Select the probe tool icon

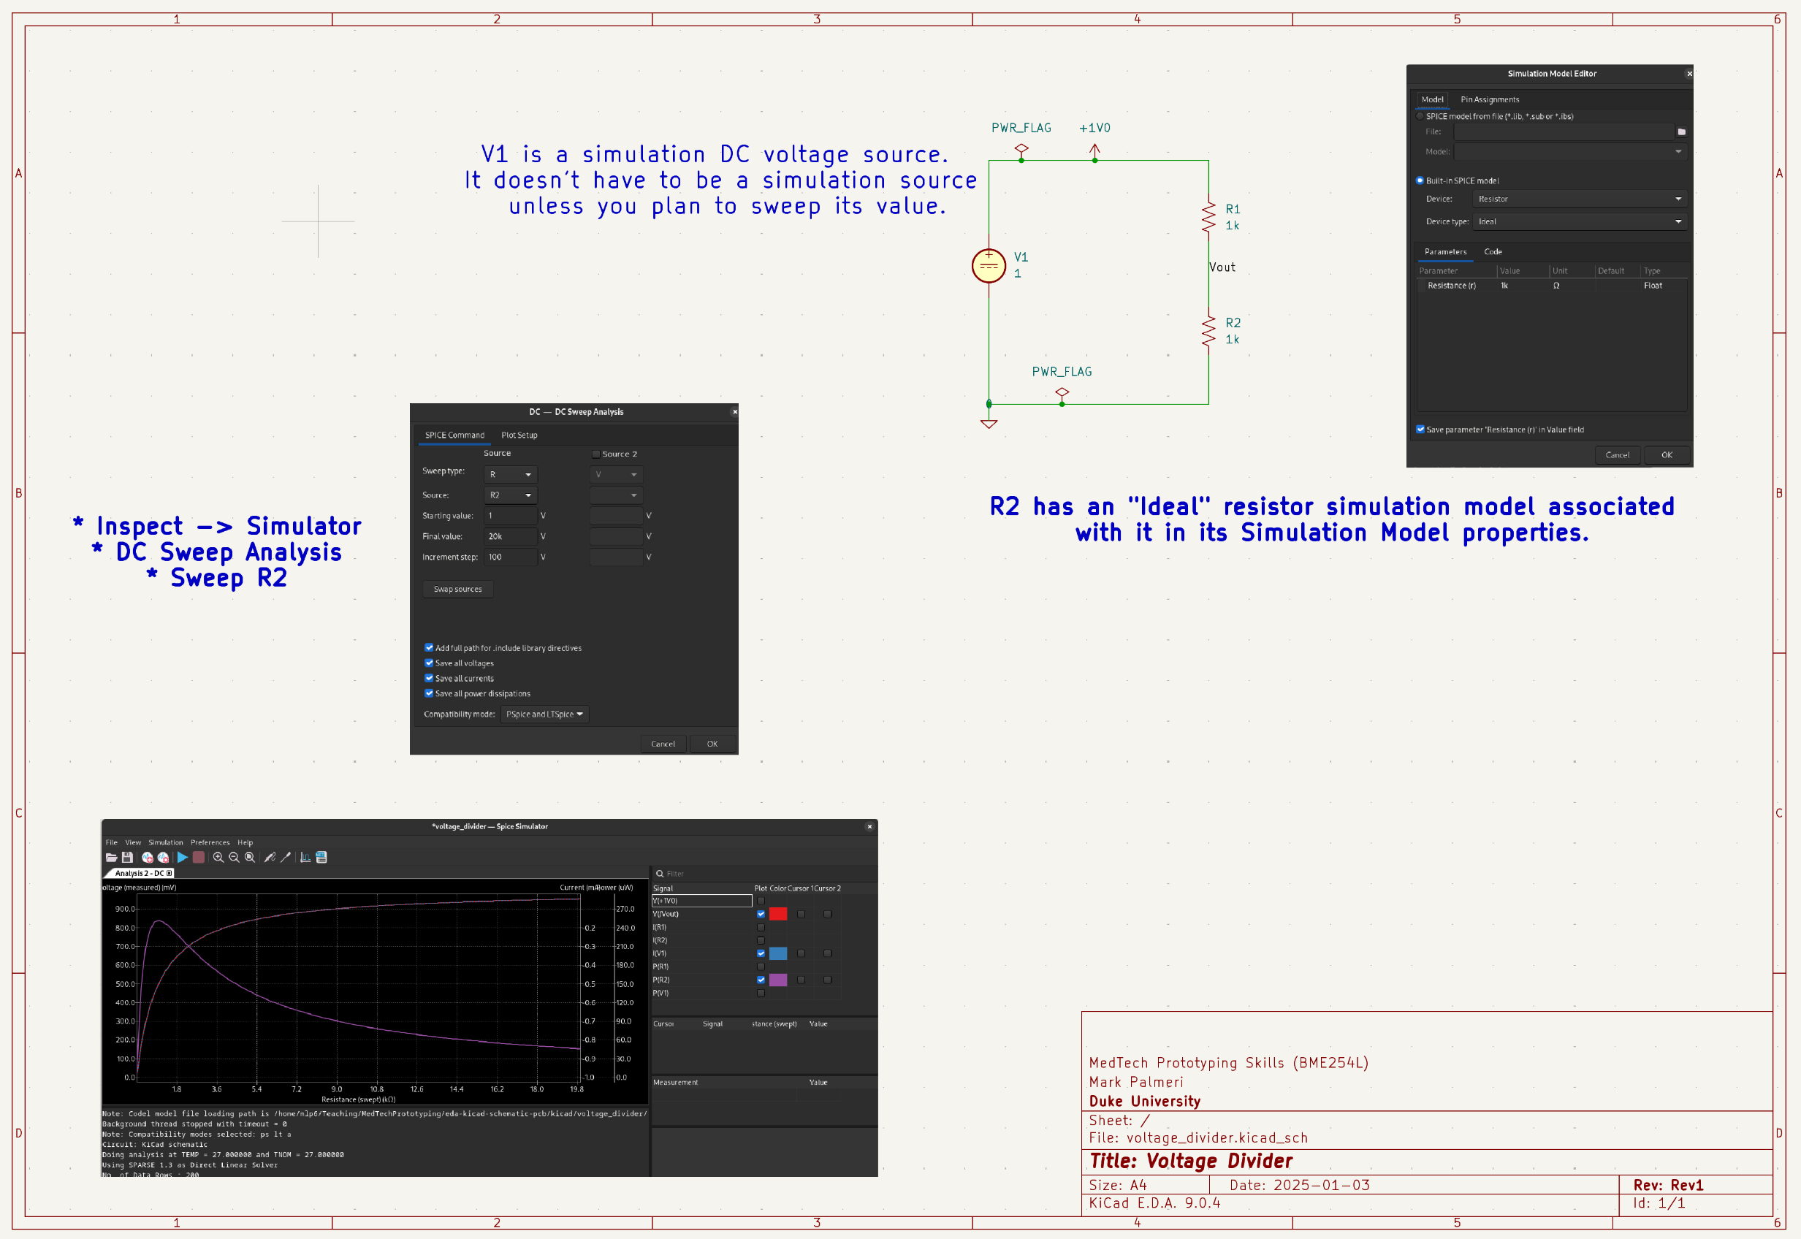point(270,857)
